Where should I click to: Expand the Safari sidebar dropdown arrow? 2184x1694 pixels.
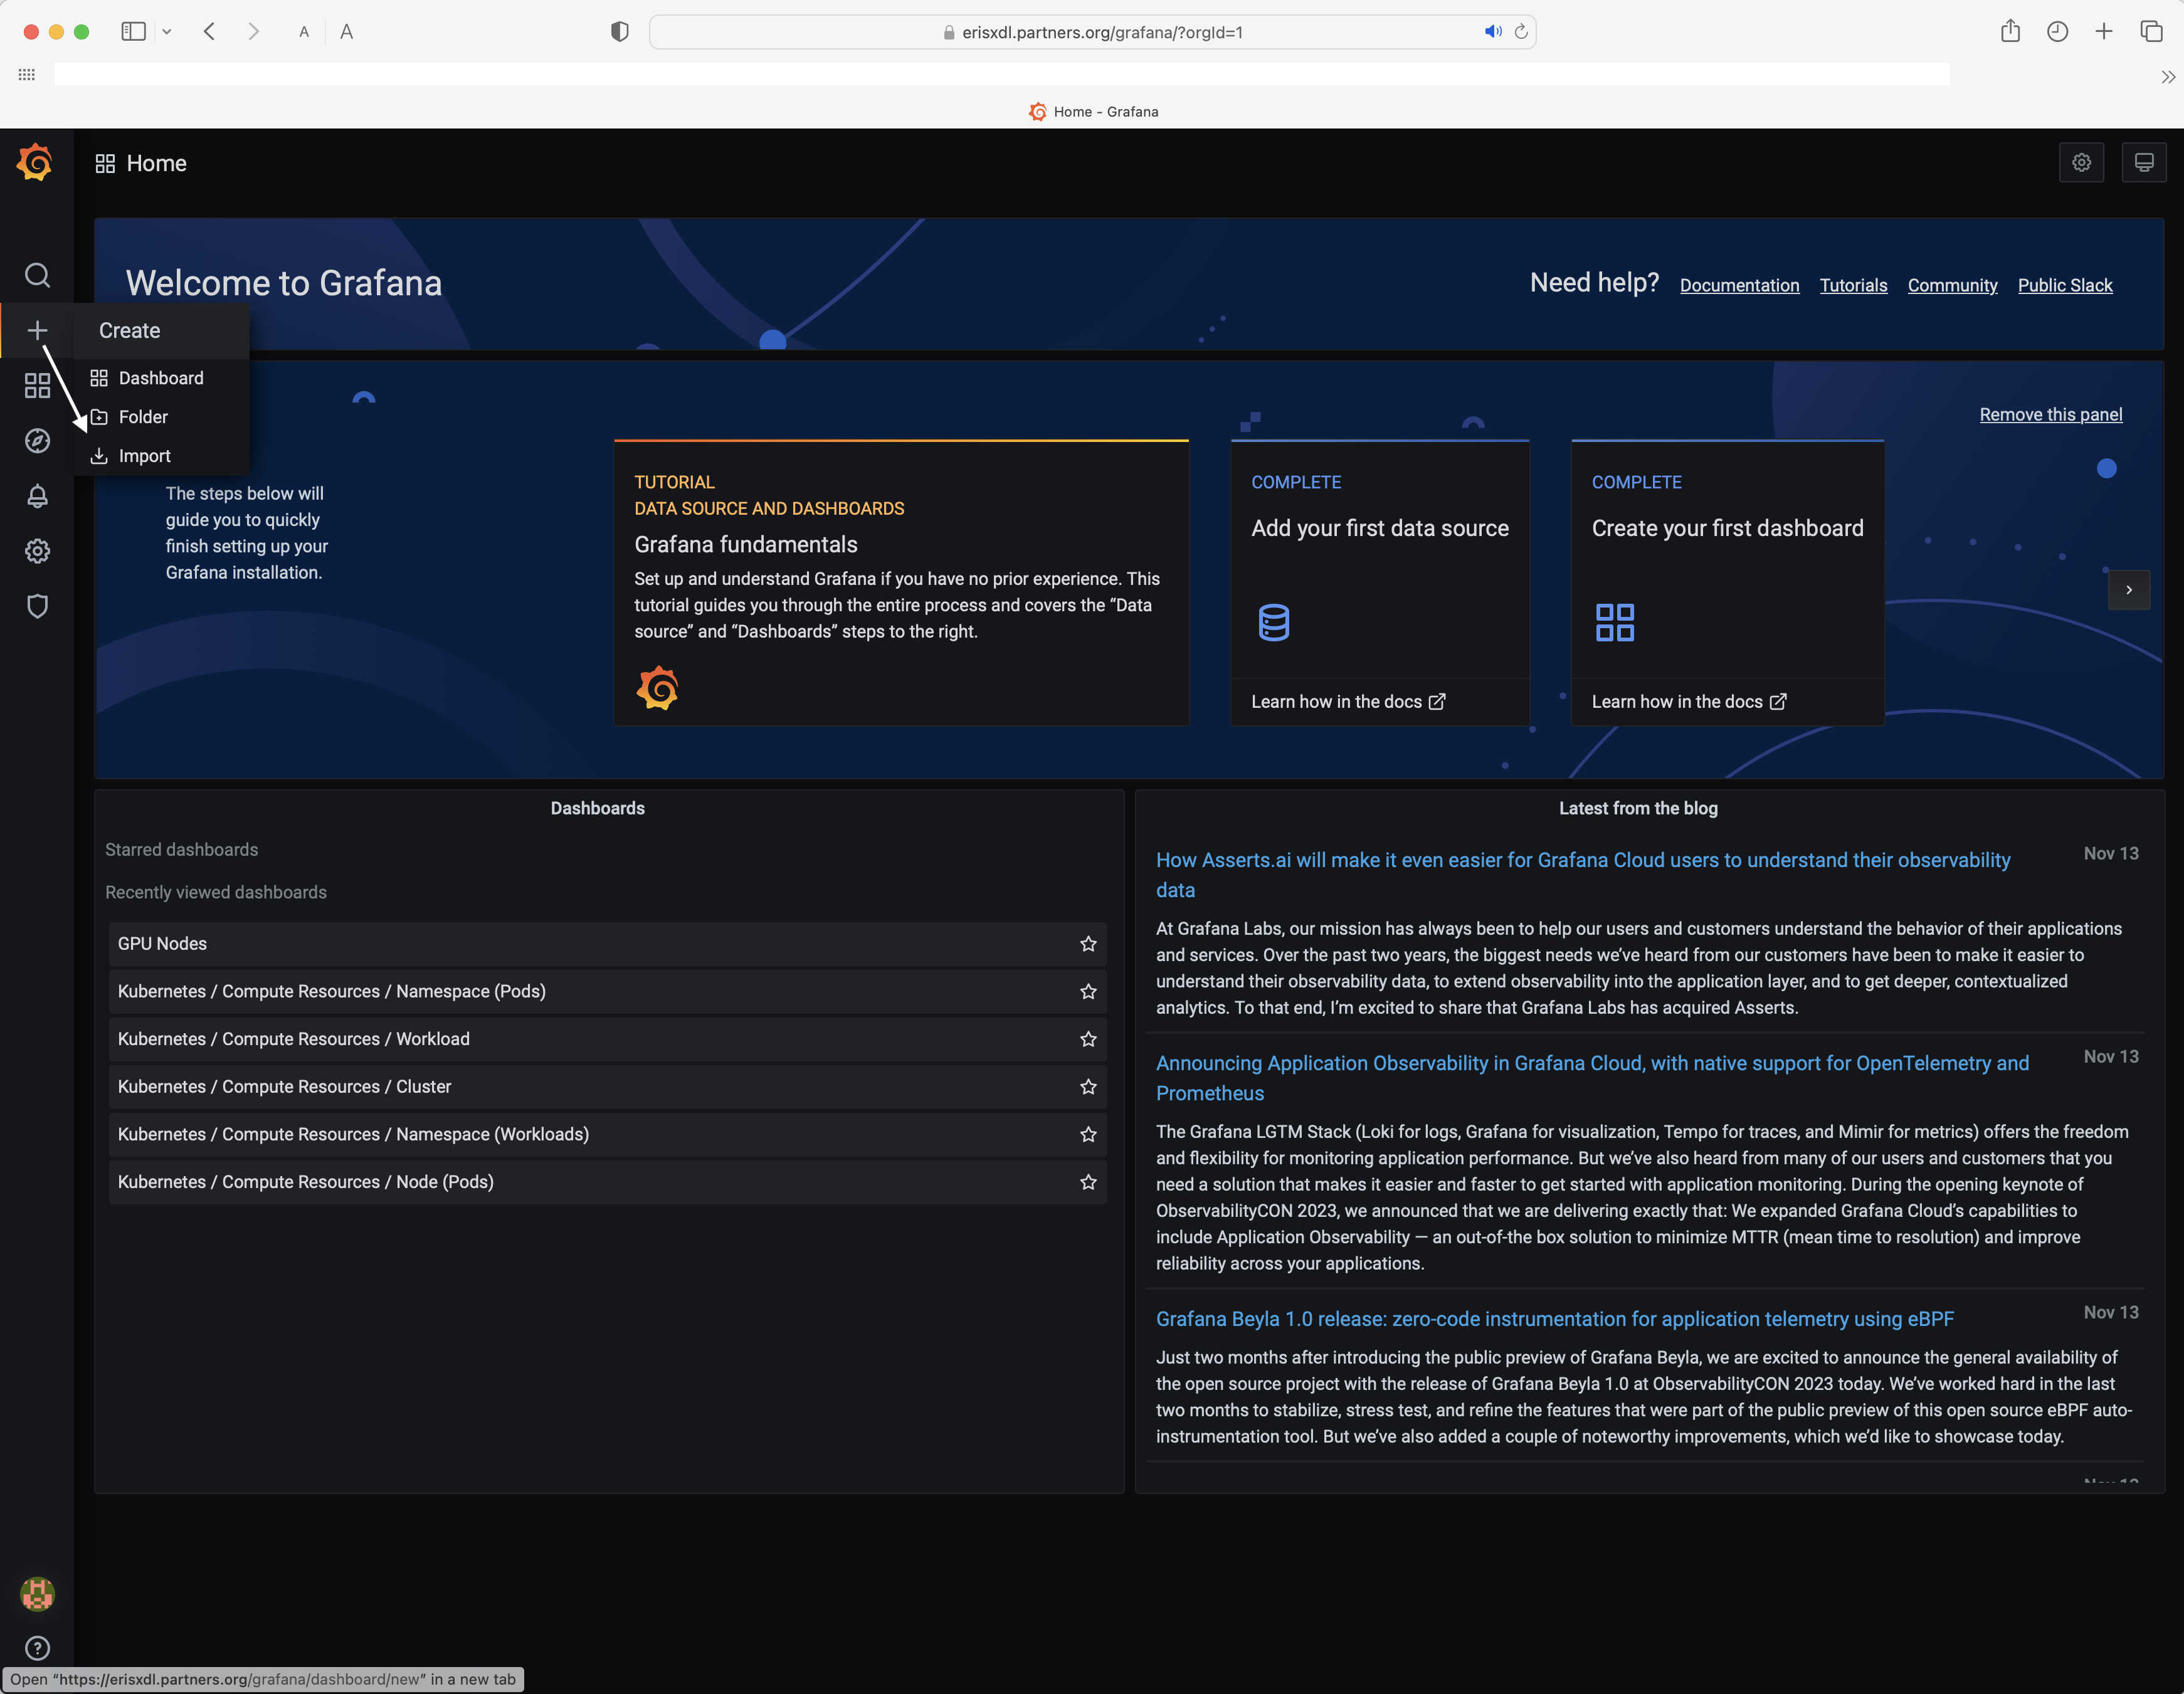pyautogui.click(x=167, y=32)
